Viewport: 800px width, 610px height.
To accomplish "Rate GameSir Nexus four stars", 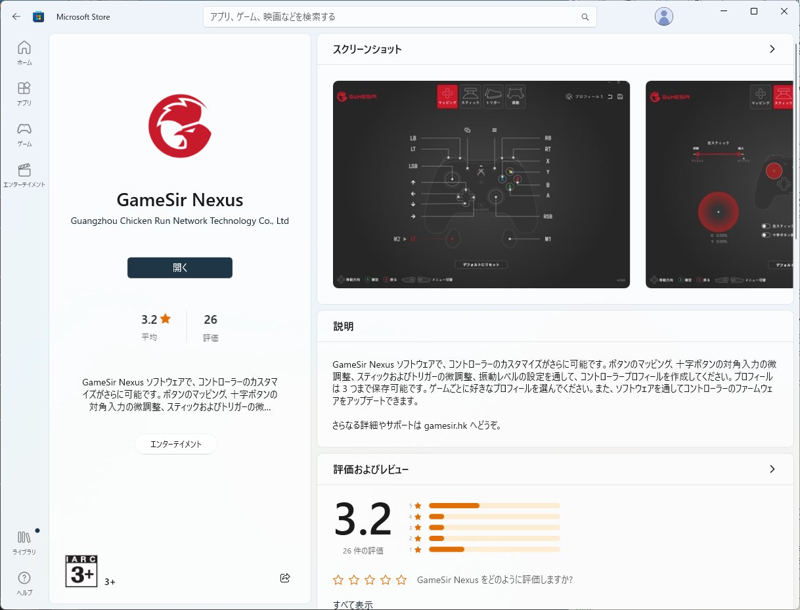I will click(386, 580).
